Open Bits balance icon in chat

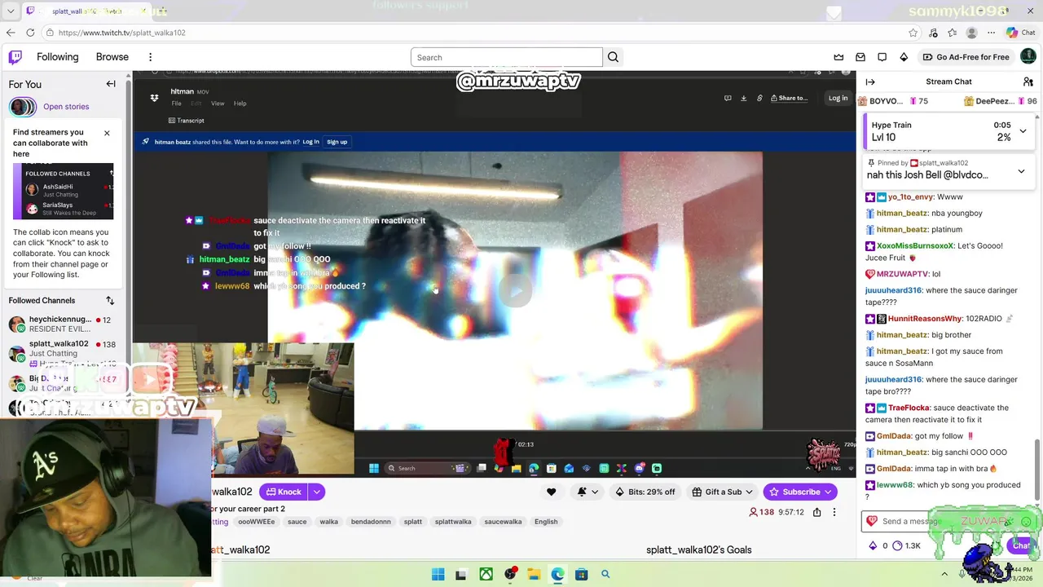pos(873,545)
